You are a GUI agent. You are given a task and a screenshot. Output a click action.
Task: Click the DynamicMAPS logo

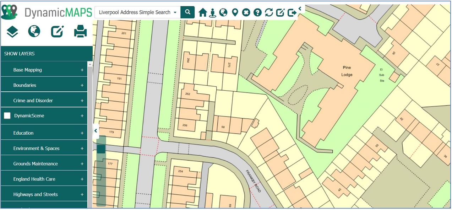click(x=47, y=12)
